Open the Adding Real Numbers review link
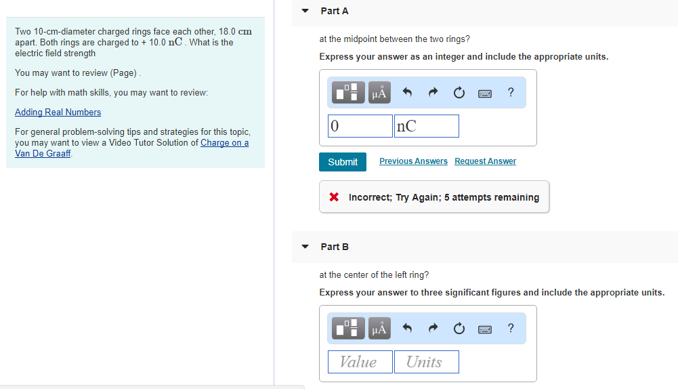Screen dimensions: 678x389 tap(58, 112)
